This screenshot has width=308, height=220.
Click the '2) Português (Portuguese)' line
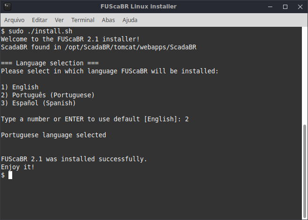(48, 95)
